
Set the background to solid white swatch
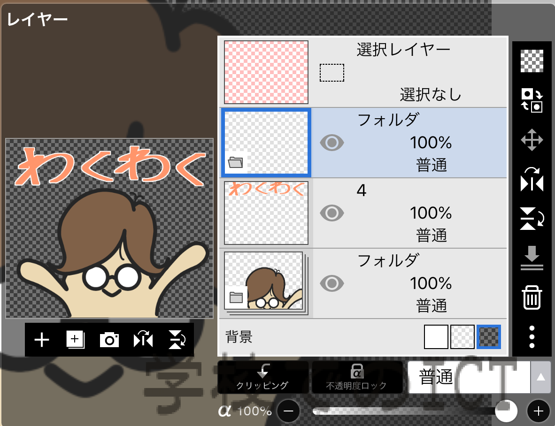tap(436, 337)
